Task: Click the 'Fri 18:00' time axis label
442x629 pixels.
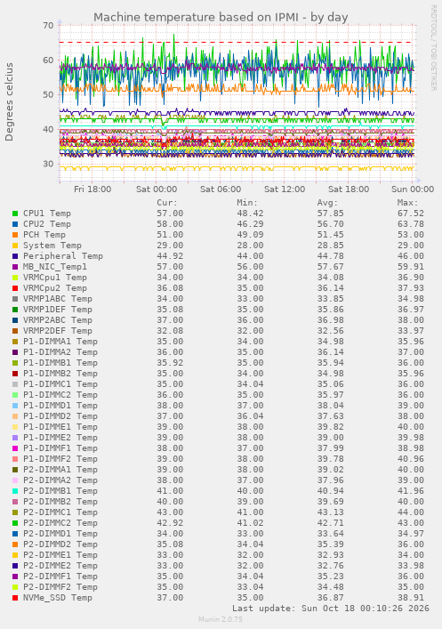Action: 92,189
